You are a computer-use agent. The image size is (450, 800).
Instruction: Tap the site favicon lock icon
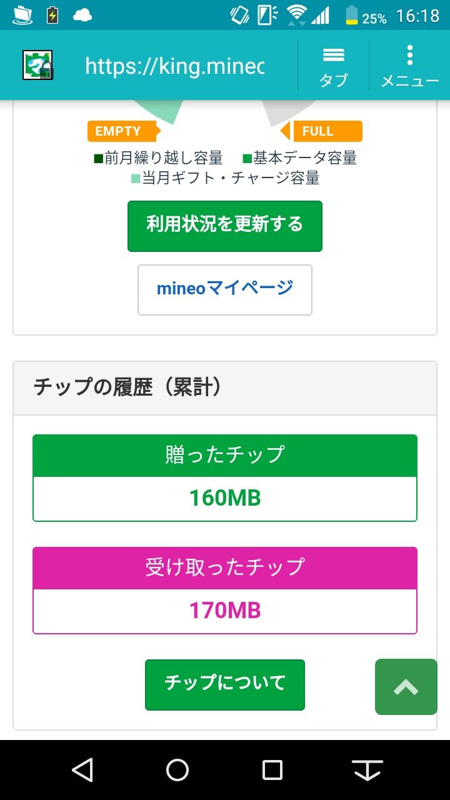click(37, 65)
